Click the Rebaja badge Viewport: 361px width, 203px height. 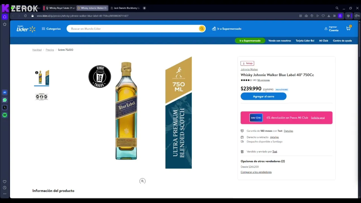247,63
